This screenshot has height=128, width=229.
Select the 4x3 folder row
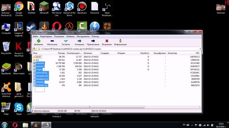click(x=116, y=60)
